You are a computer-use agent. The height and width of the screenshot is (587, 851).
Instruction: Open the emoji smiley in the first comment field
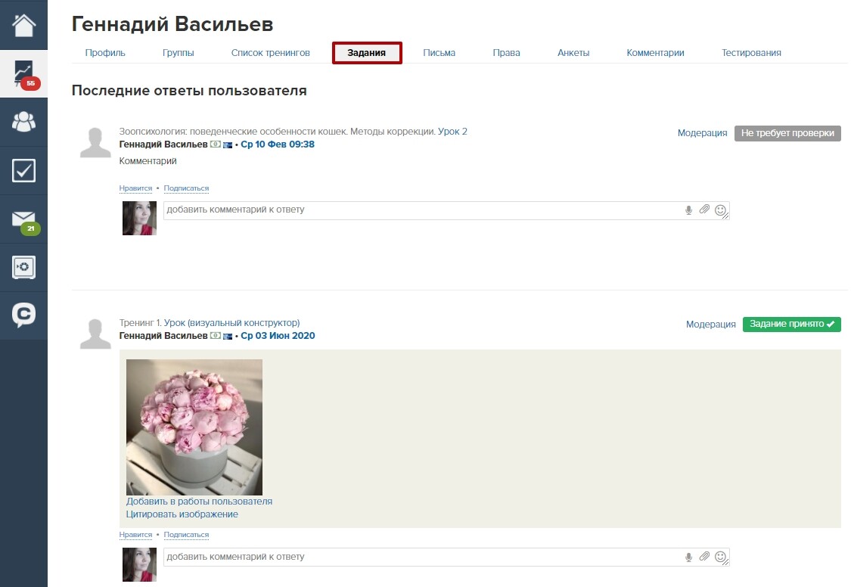pyautogui.click(x=720, y=210)
